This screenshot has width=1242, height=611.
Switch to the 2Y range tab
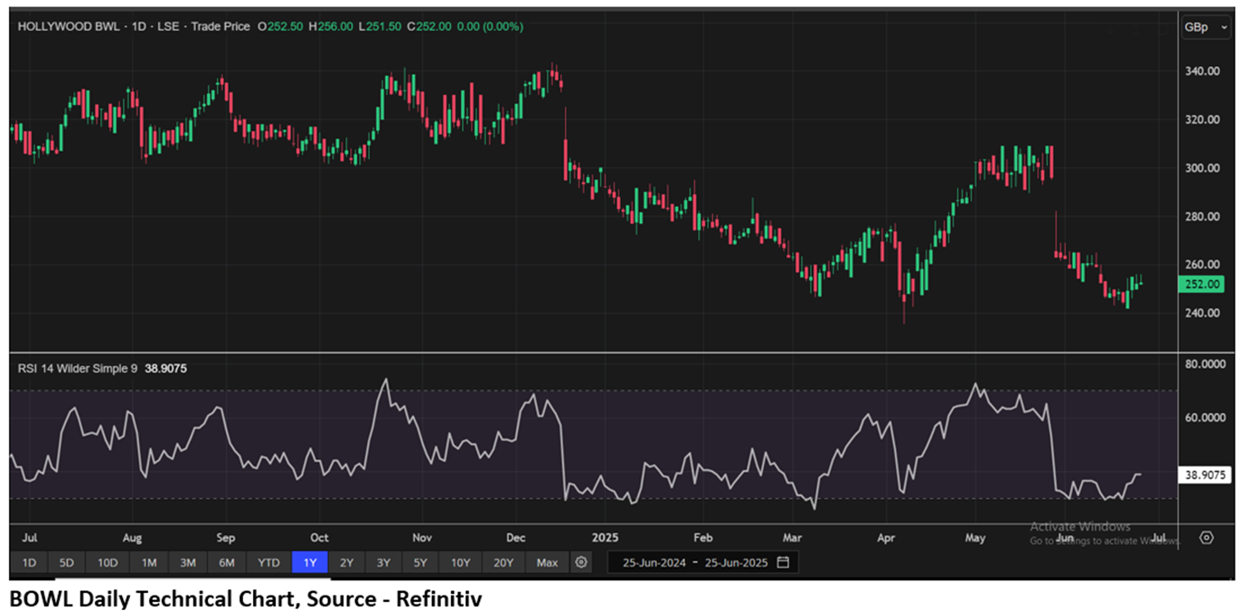pos(347,562)
